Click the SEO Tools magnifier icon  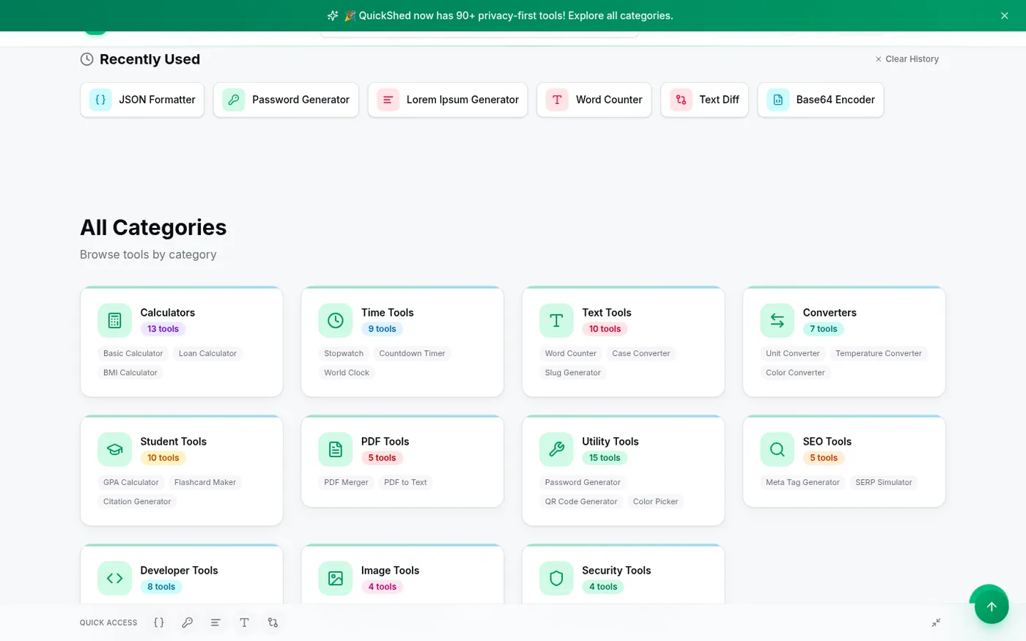pos(777,449)
